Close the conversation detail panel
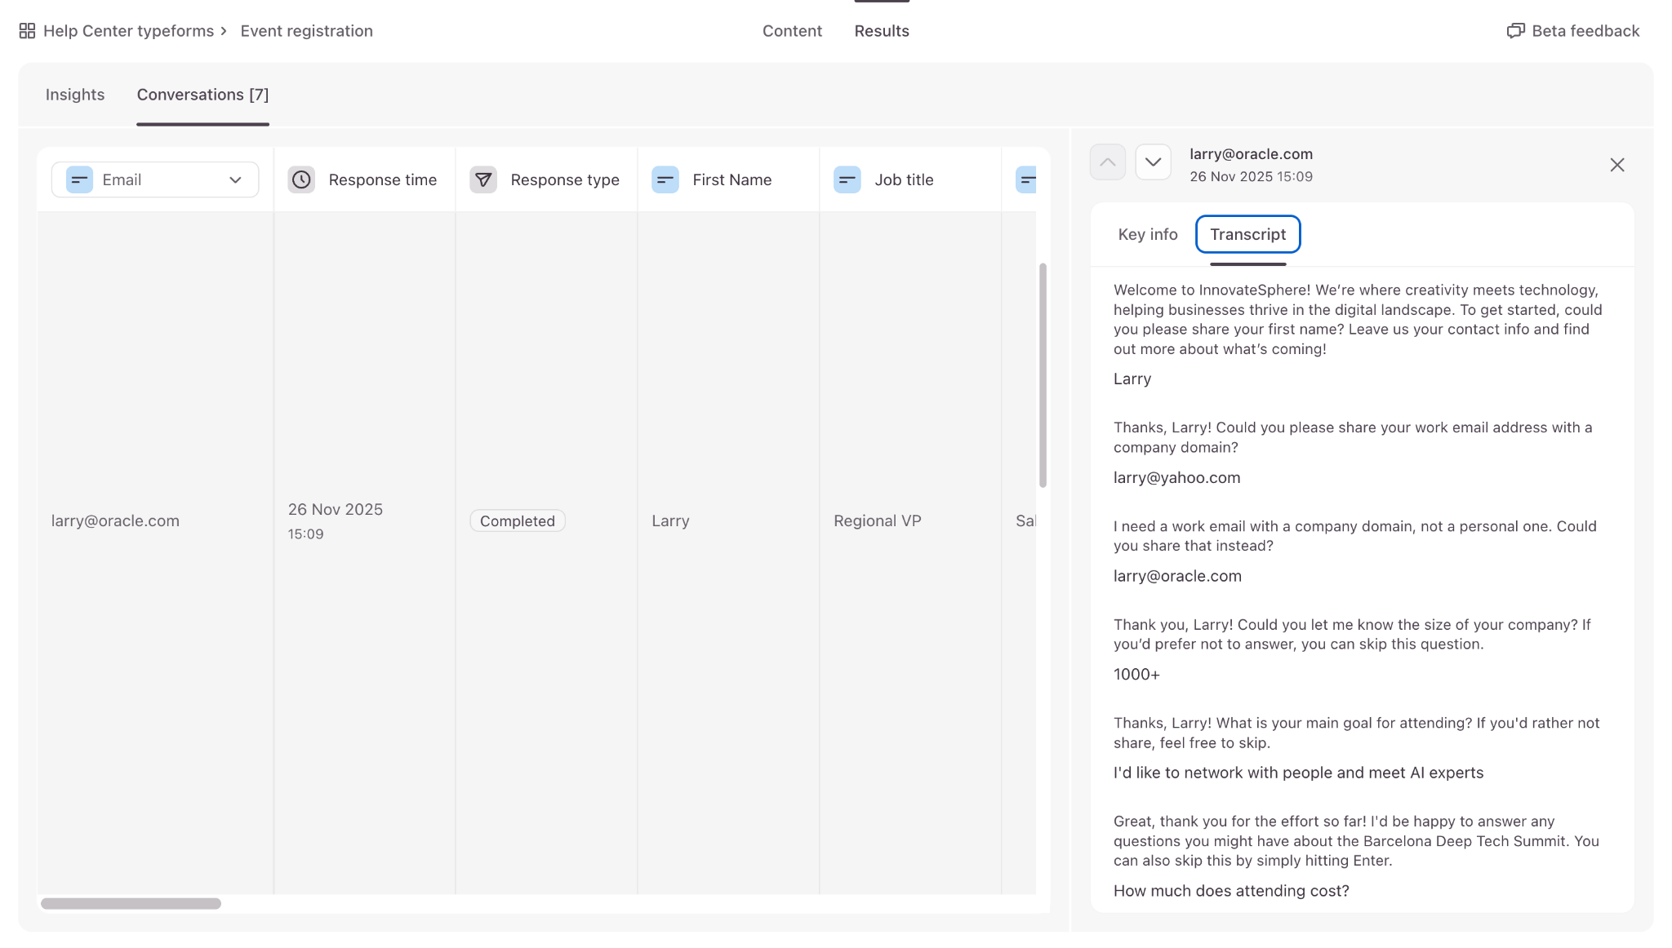Viewport: 1672px width, 948px height. tap(1616, 165)
